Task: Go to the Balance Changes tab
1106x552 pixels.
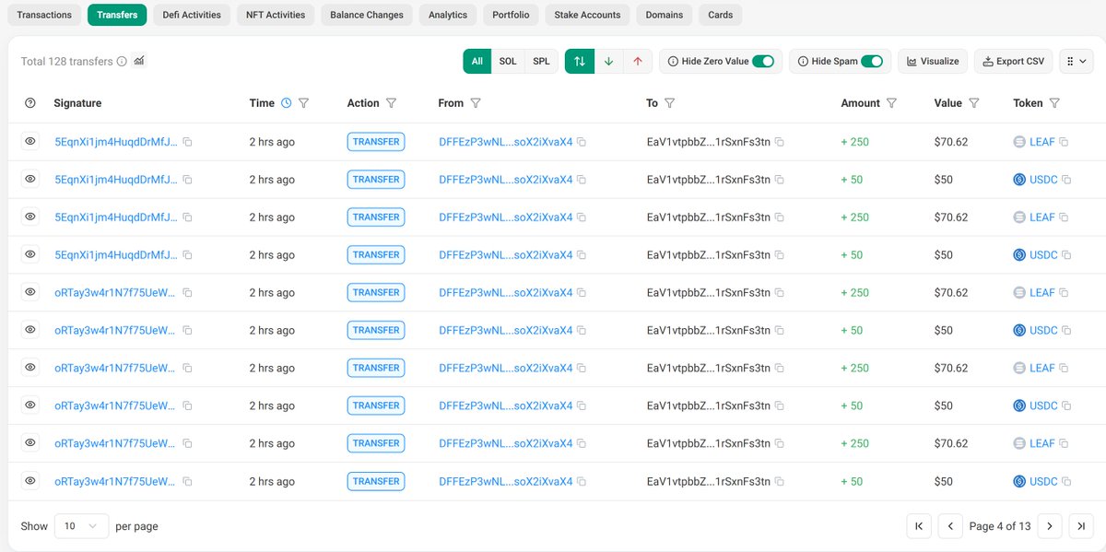Action: click(367, 15)
